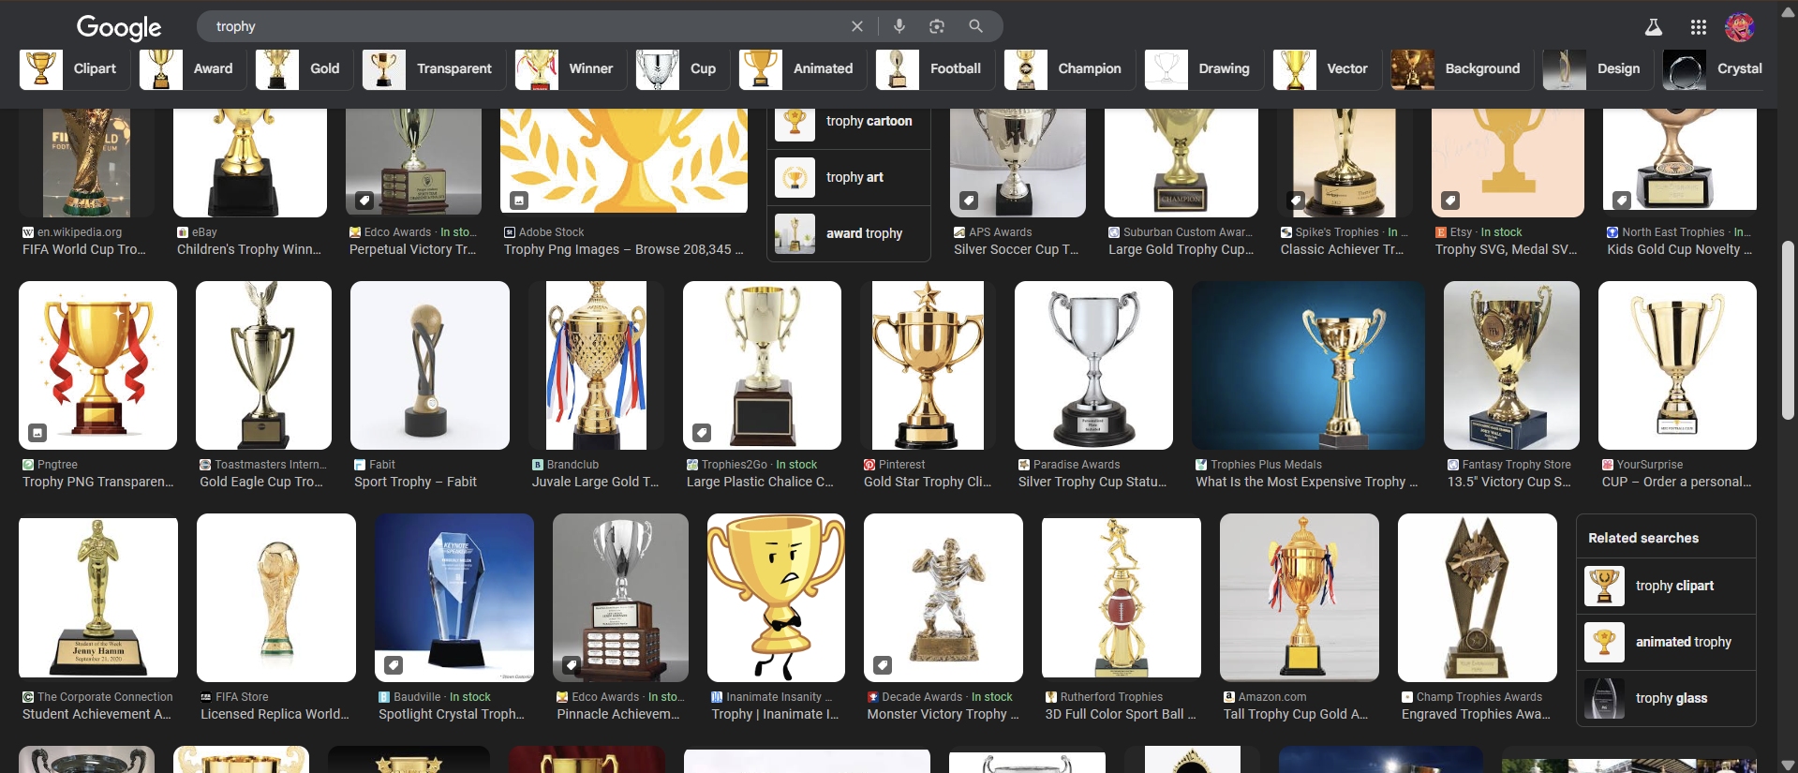Click the Google logo
Image resolution: width=1798 pixels, height=773 pixels.
[x=119, y=27]
